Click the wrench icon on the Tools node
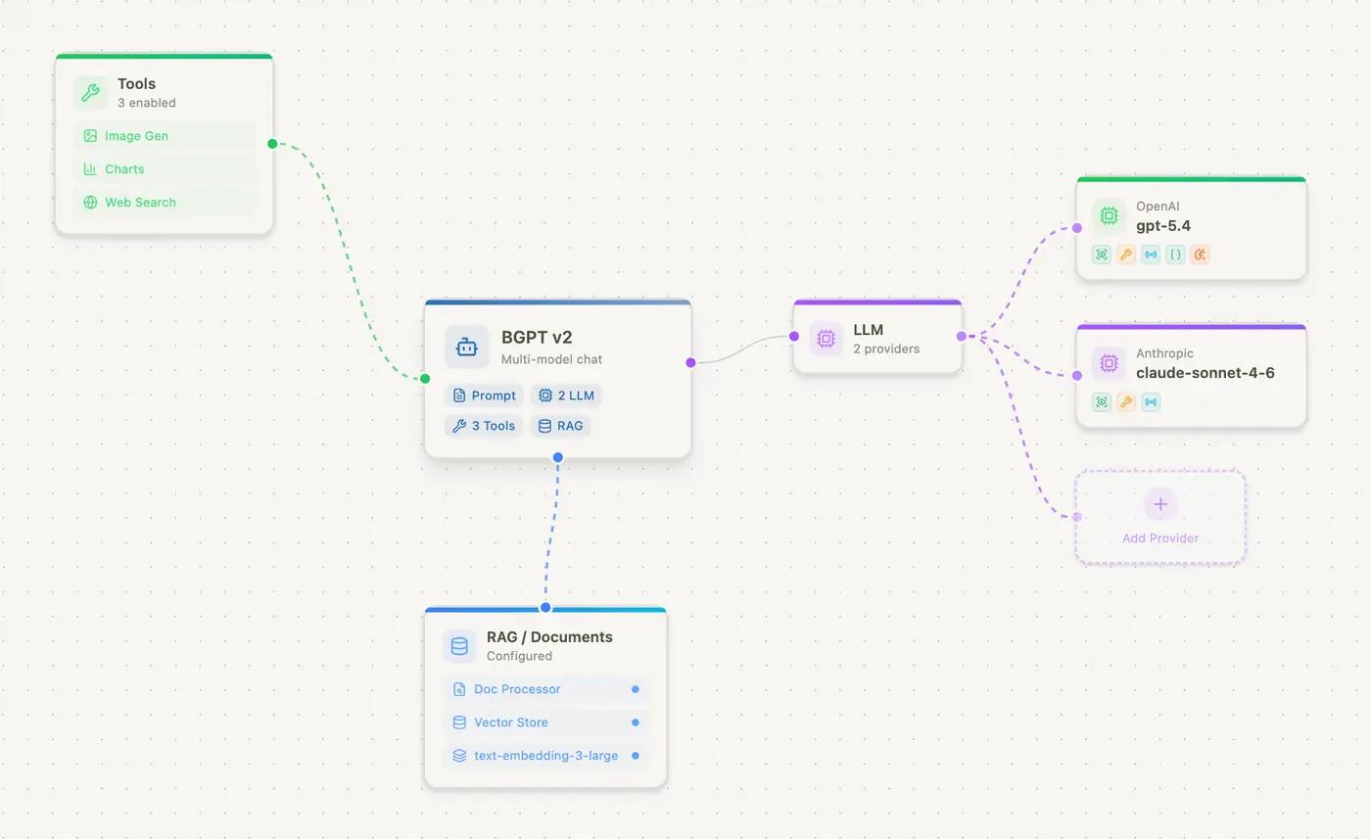Screen dimensions: 1371x839 [90, 93]
